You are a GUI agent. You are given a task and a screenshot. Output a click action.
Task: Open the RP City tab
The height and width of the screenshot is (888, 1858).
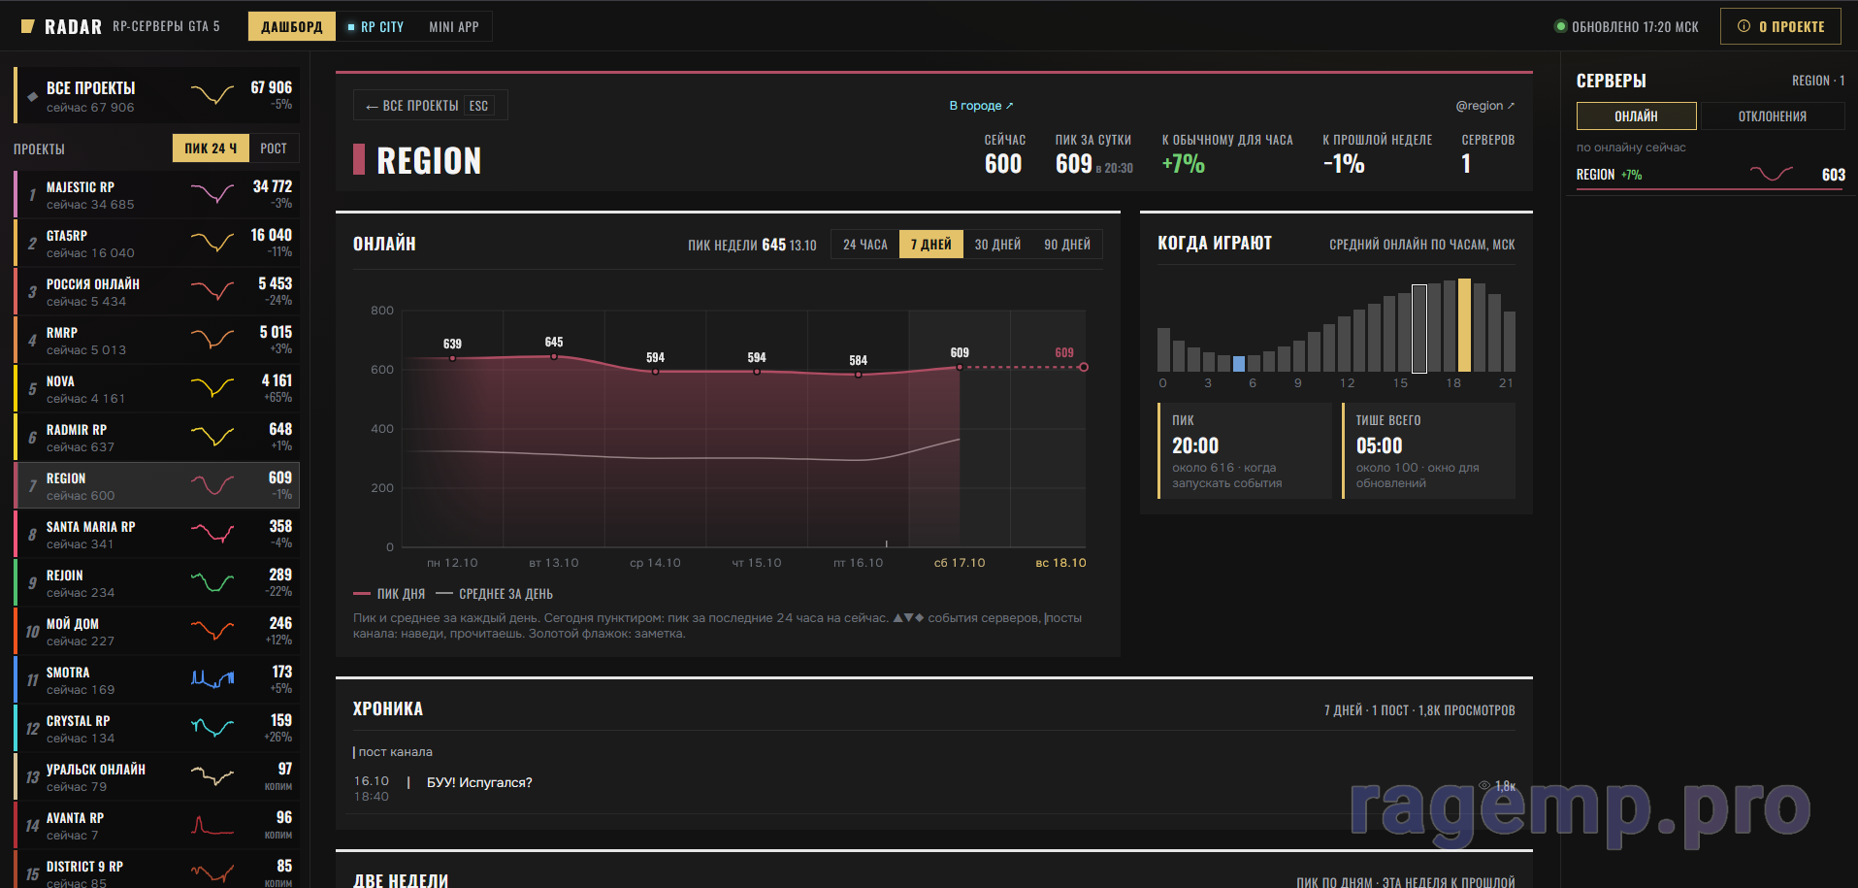(x=375, y=26)
